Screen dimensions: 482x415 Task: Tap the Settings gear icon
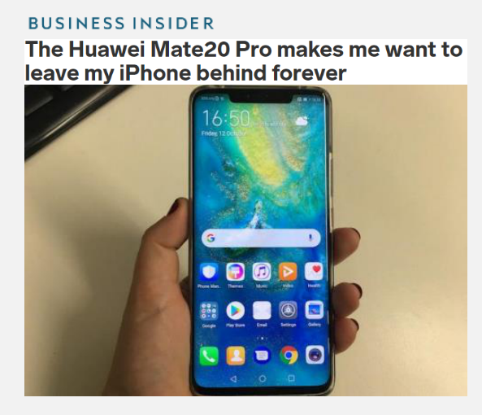[x=288, y=310]
